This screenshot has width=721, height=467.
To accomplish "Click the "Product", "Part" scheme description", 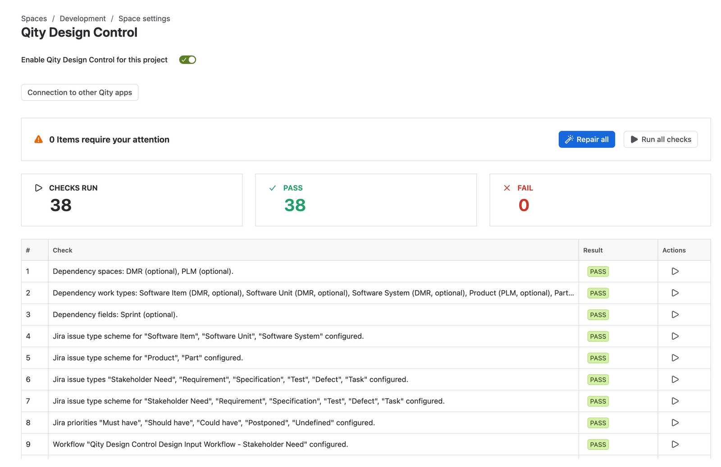I will [148, 358].
